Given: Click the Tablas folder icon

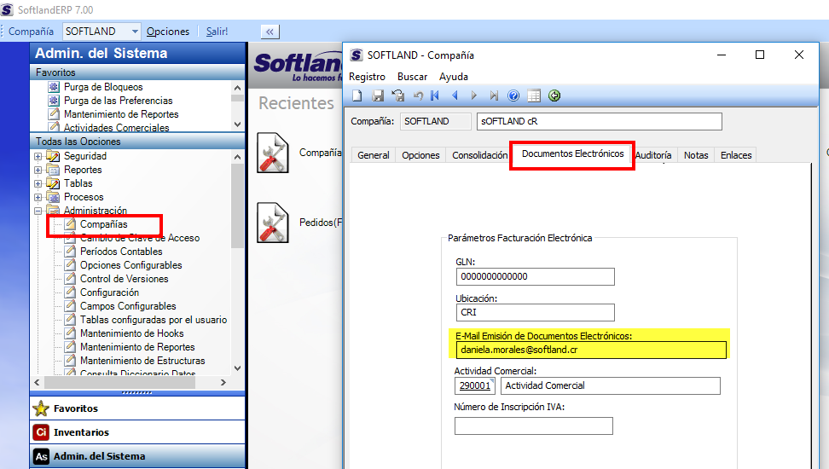Looking at the screenshot, I should tap(53, 183).
